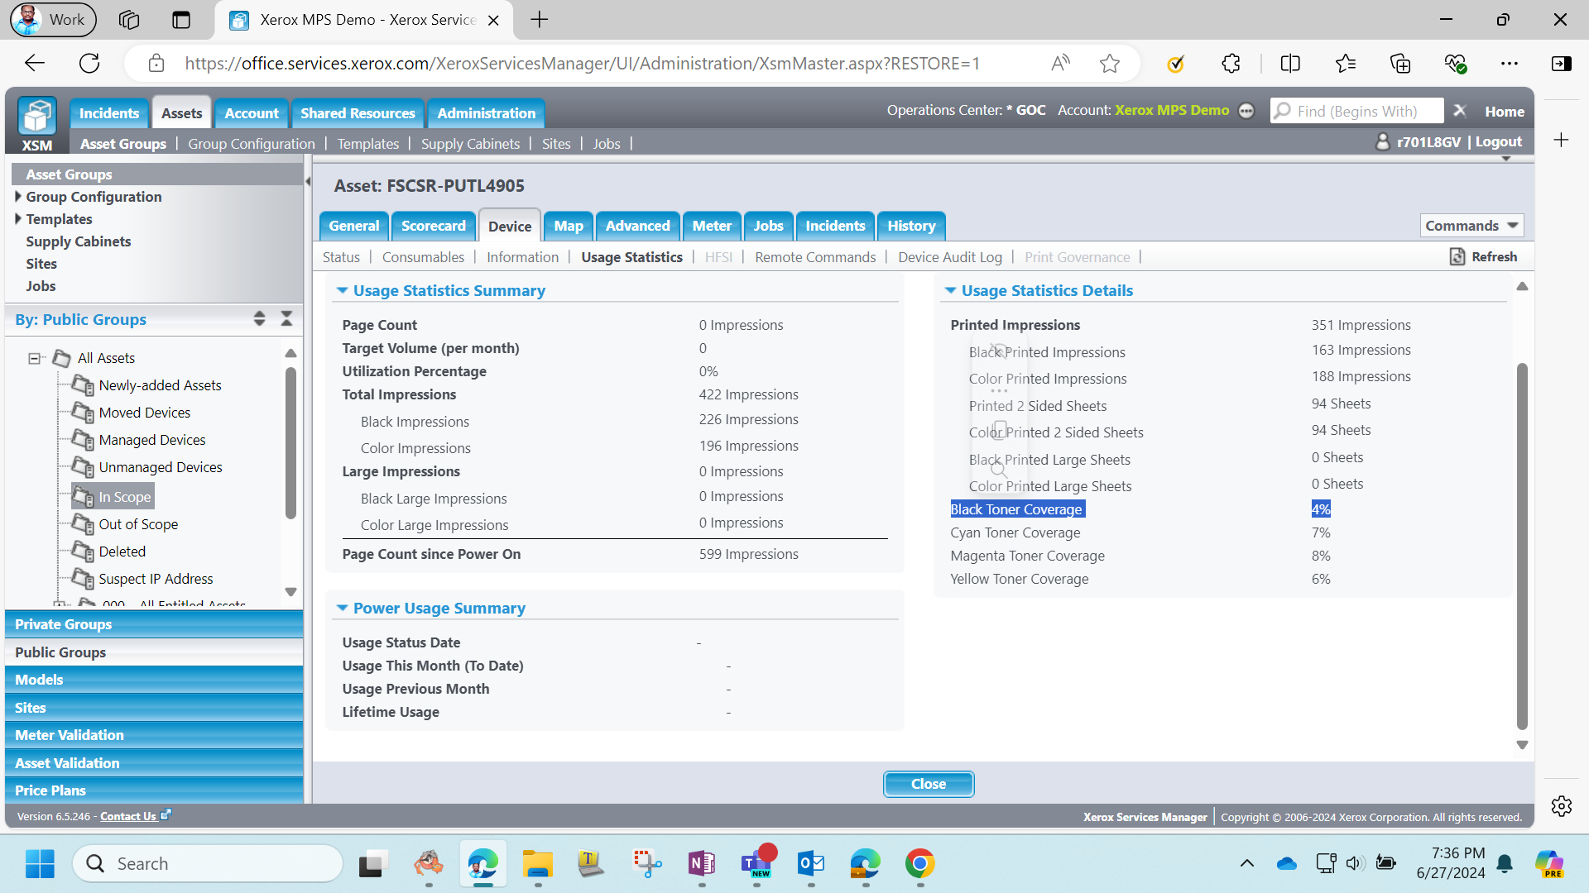This screenshot has width=1589, height=893.
Task: Click the Logout link
Action: [x=1498, y=141]
